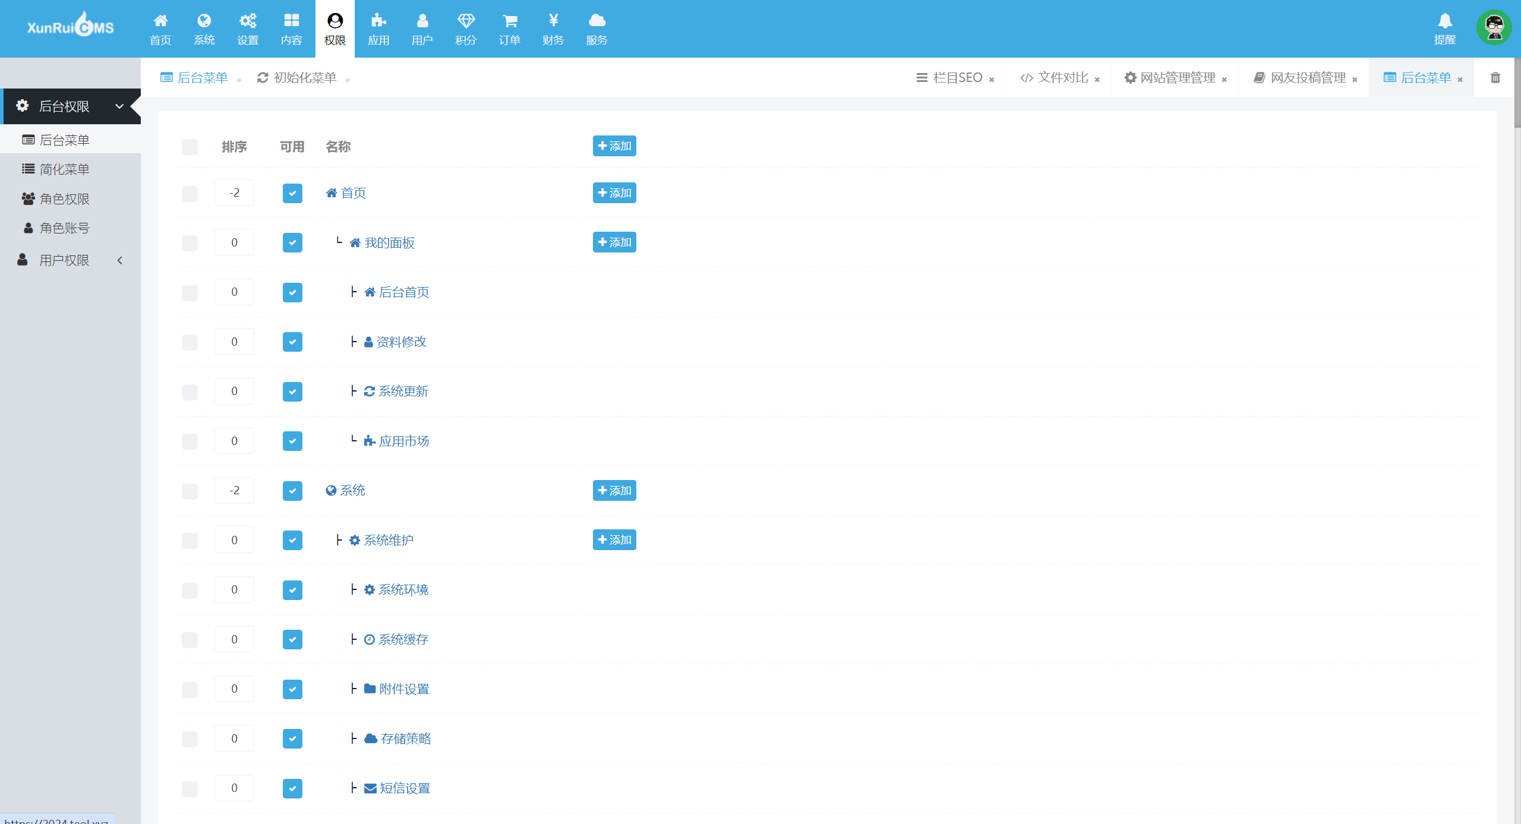
Task: Select 简化菜单 in the sidebar
Action: coord(70,169)
